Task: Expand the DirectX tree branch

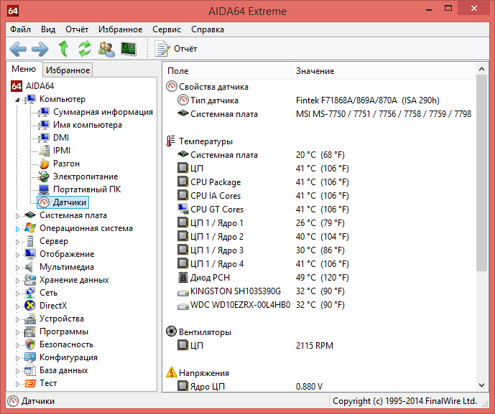Action: (17, 306)
